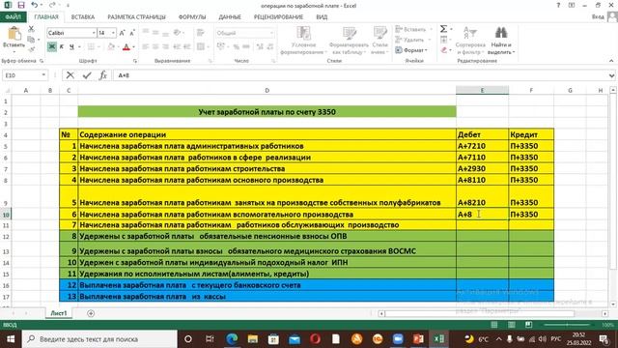The height and width of the screenshot is (348, 618).
Task: Click the title cell Учет заработной платы по счету 3350
Action: click(x=267, y=112)
